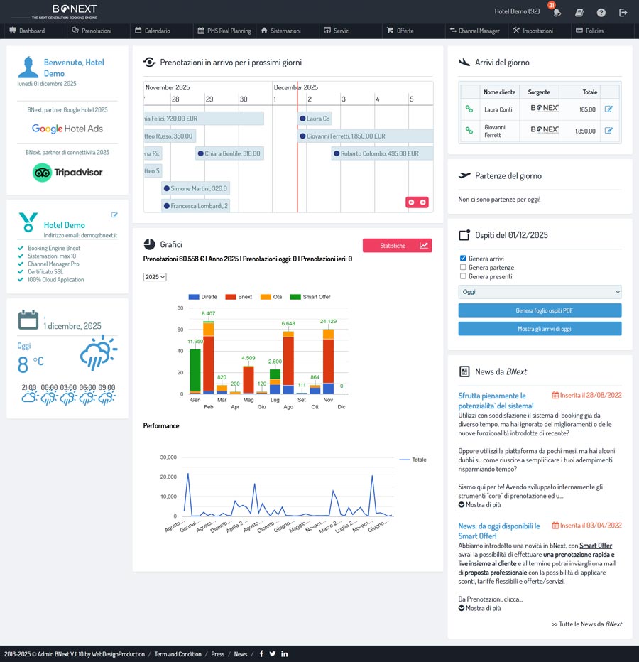639x662 pixels.
Task: Open the Channel Manager menu
Action: point(474,31)
